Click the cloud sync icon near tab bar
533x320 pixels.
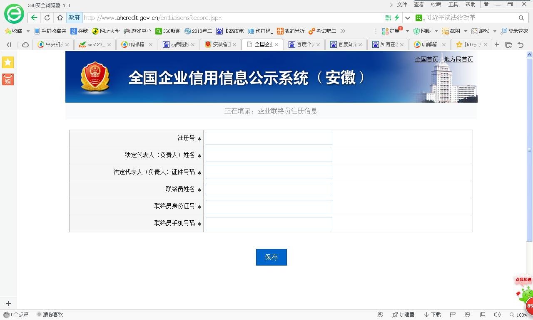coord(25,44)
